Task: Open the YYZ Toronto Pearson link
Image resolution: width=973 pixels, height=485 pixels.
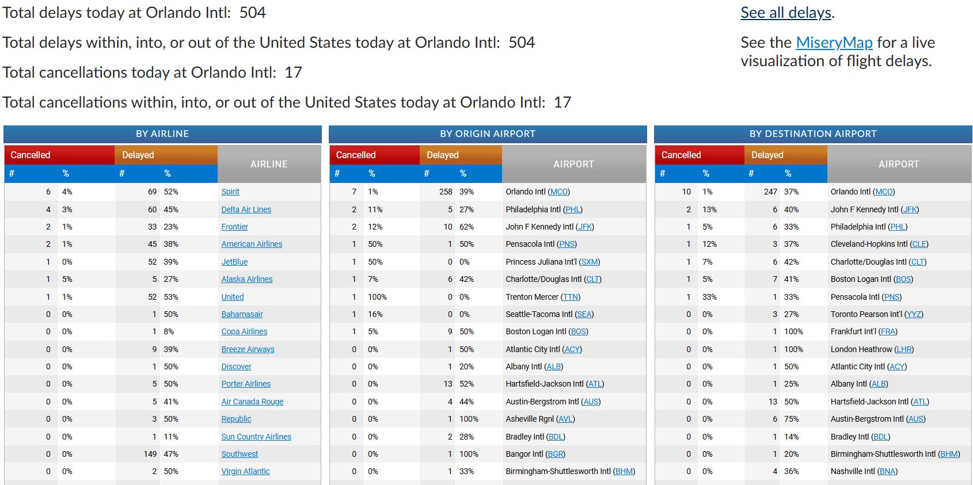Action: point(914,314)
